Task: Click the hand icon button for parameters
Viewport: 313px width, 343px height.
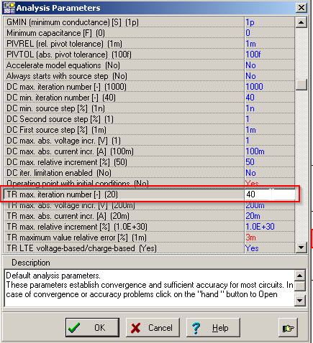Action: tap(288, 327)
